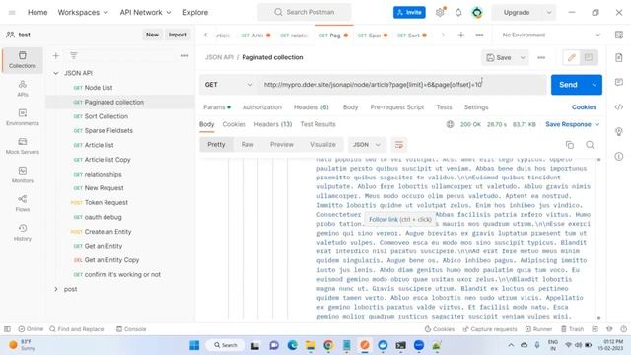Viewport: 631px width, 355px height.
Task: Open the code snippet pane
Action: coord(619,107)
